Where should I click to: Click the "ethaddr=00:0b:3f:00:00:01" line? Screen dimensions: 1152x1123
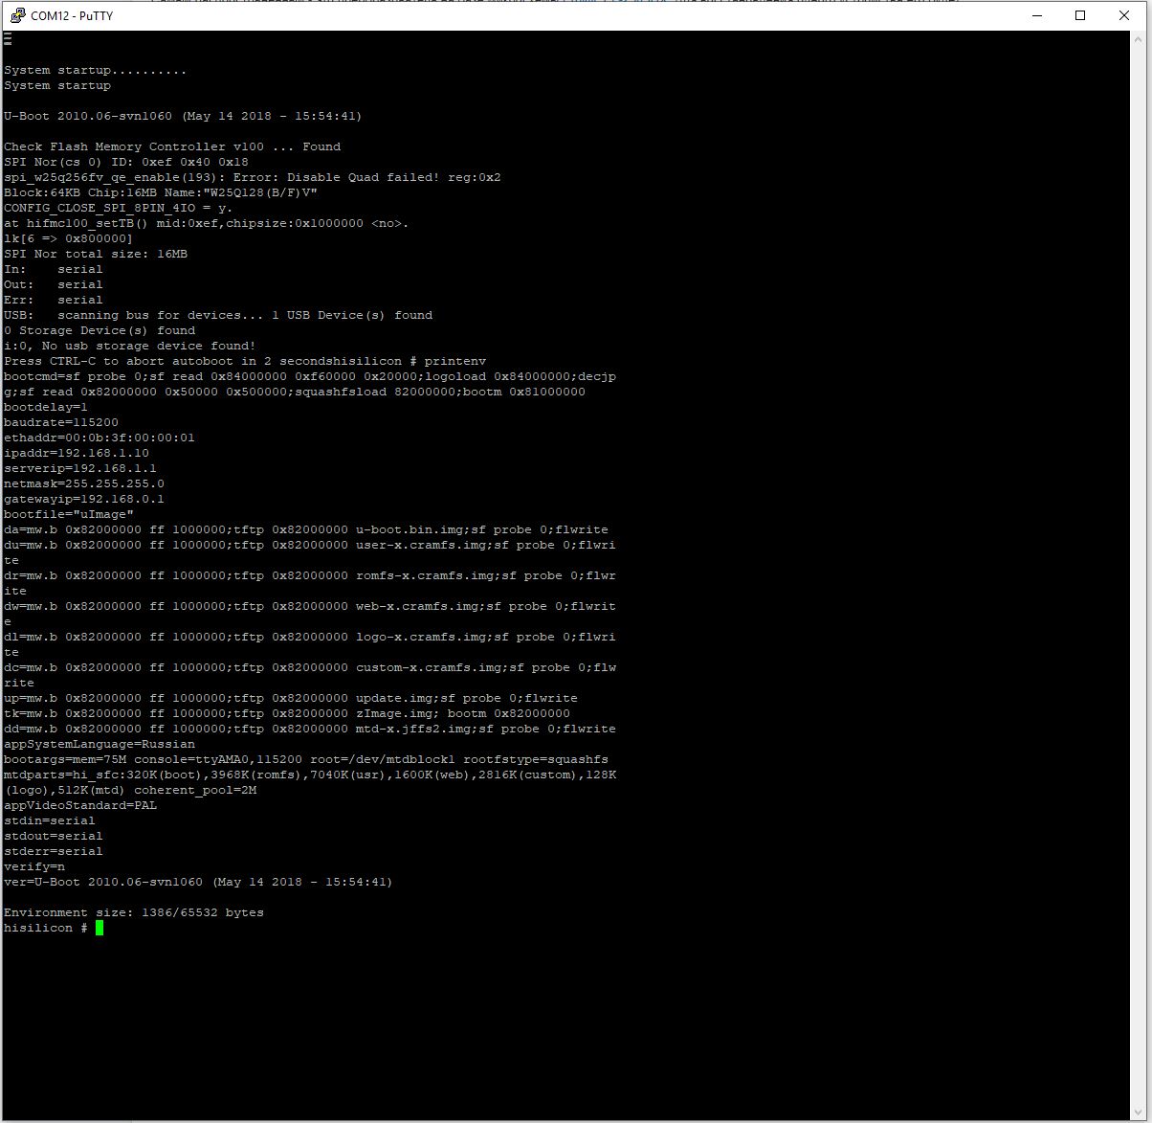click(x=100, y=438)
